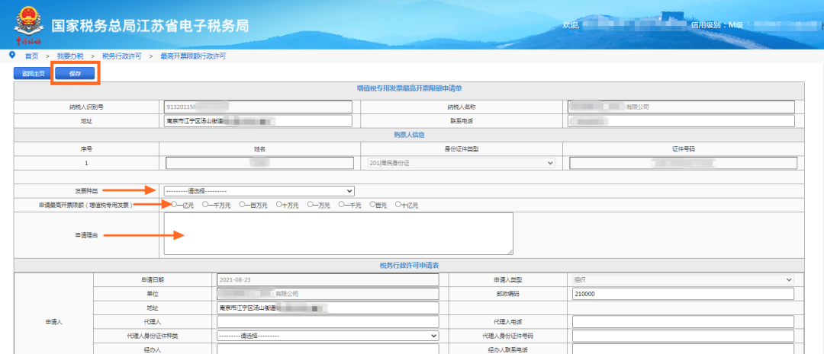This screenshot has width=824, height=354.
Task: Open the 发票种类 dropdown
Action: [259, 191]
